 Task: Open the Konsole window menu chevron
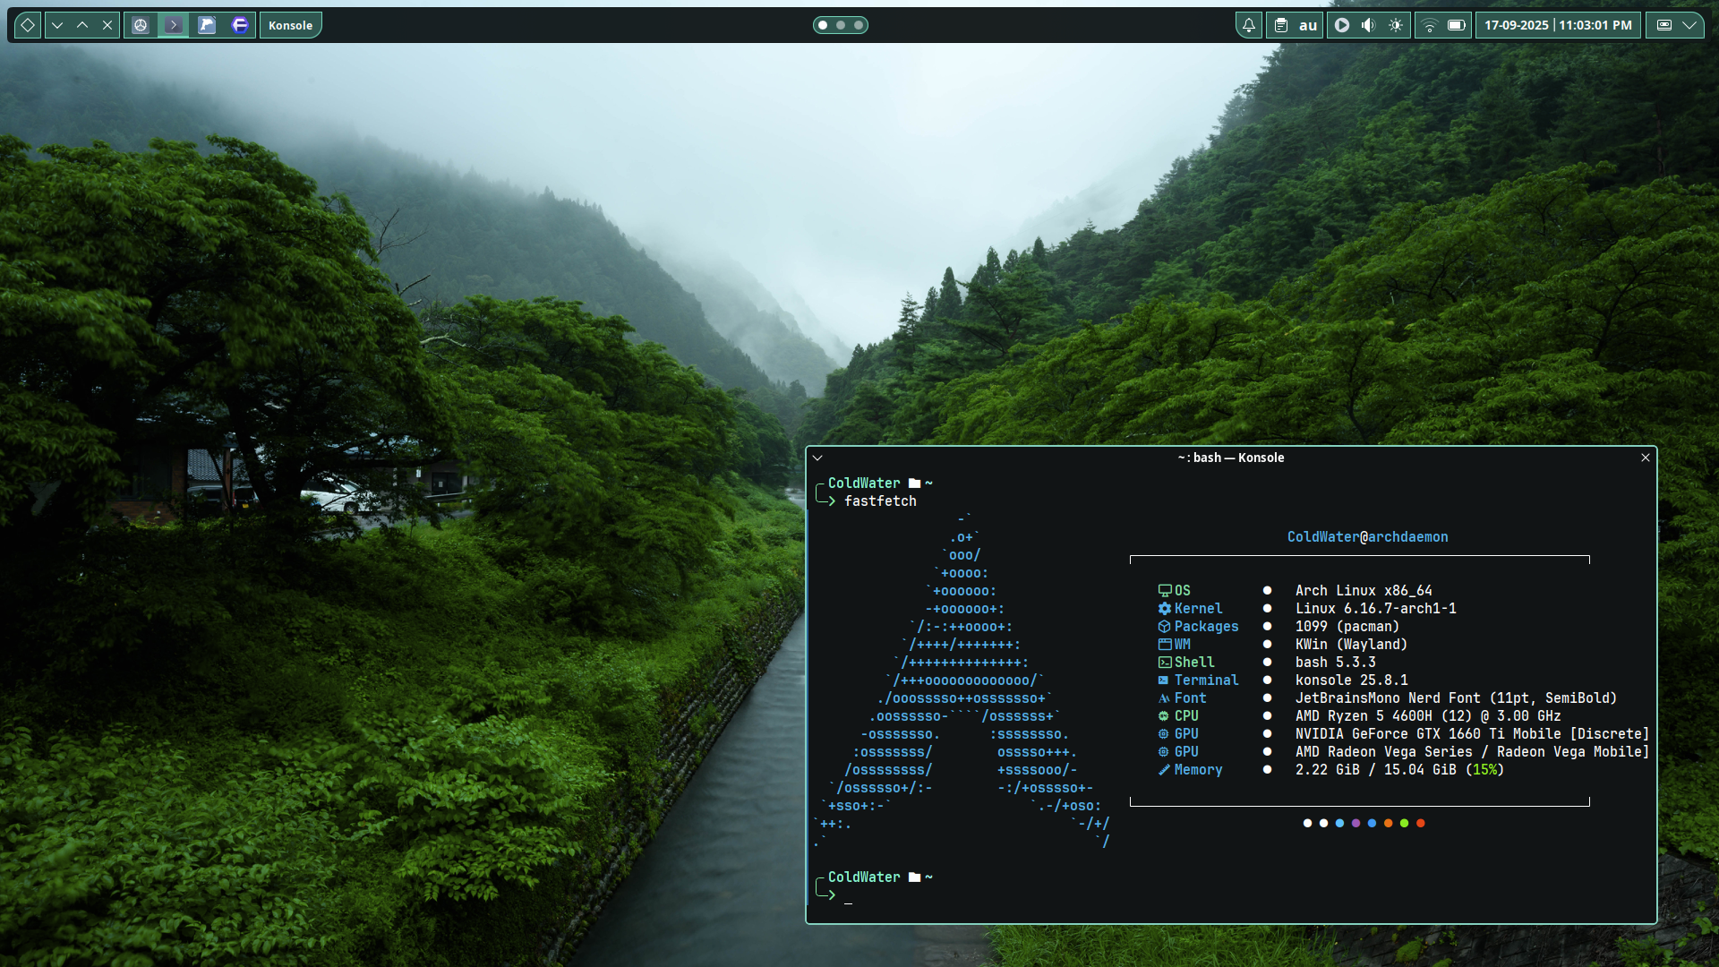[x=817, y=458]
